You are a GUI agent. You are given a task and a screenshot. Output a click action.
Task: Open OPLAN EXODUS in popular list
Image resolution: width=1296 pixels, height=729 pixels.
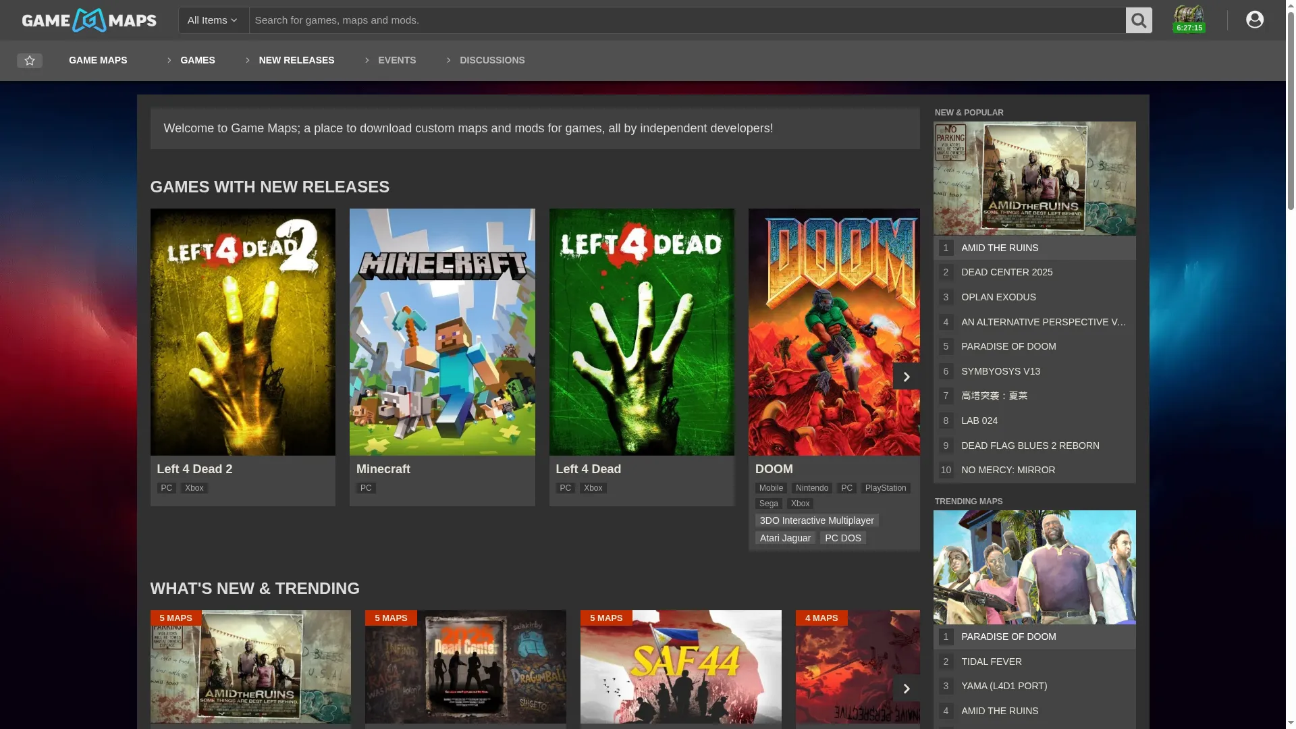(1035, 297)
